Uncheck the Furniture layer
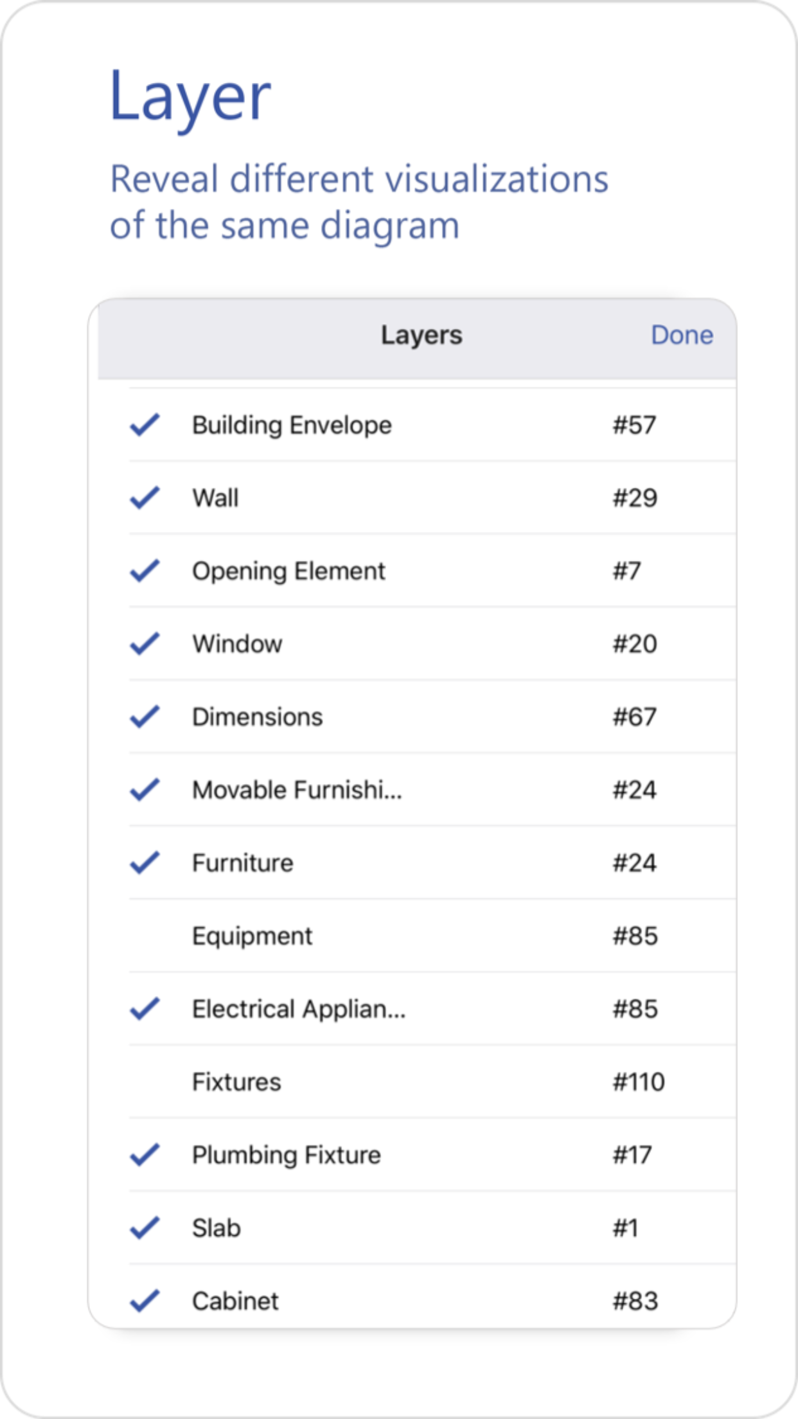 point(145,862)
